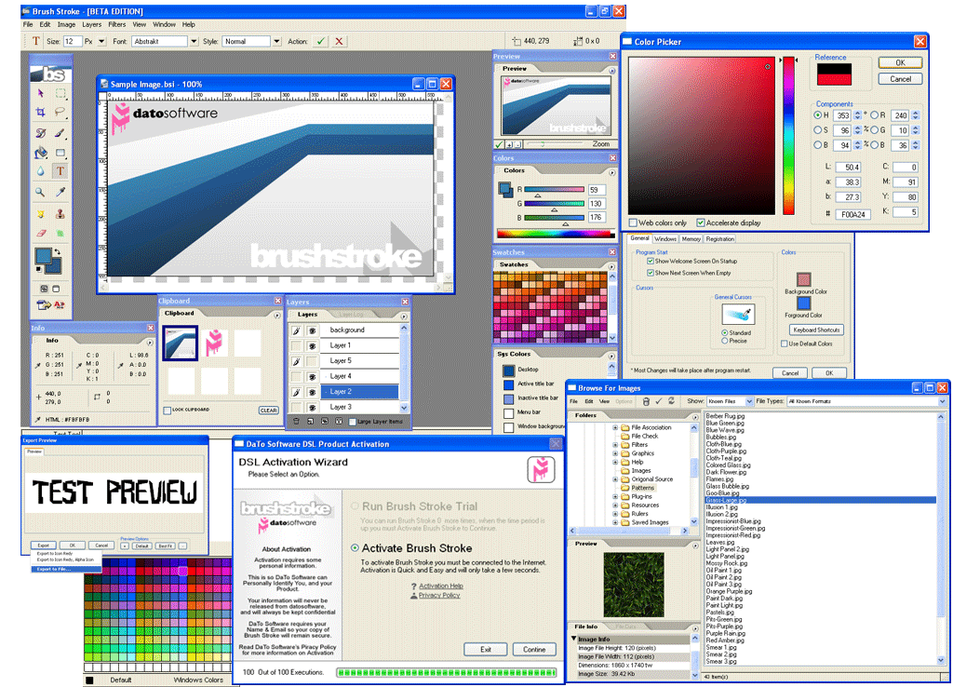Click Continue in the Activation Wizard
Image resolution: width=953 pixels, height=687 pixels.
click(x=534, y=650)
